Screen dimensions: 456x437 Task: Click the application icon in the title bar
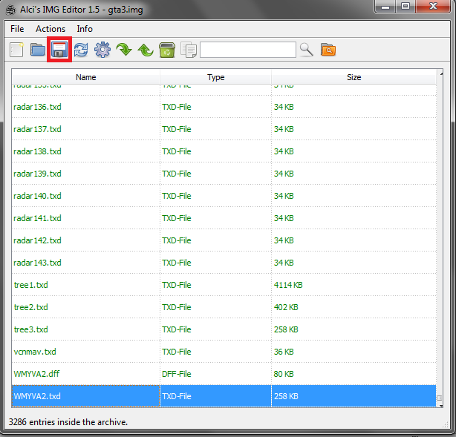pyautogui.click(x=11, y=10)
